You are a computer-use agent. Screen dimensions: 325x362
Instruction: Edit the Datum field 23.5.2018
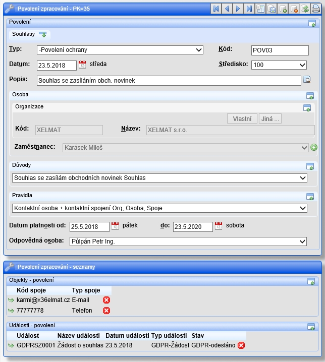57,66
